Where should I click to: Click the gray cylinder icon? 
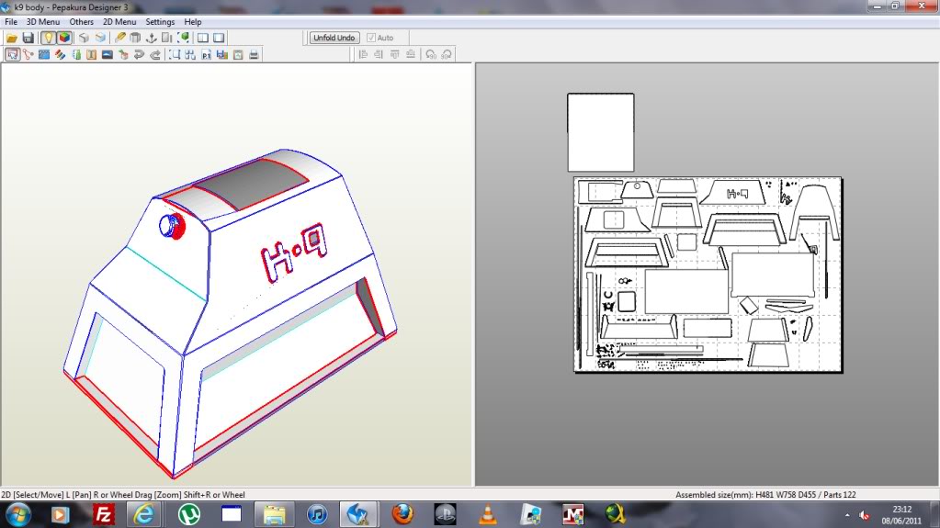(135, 38)
